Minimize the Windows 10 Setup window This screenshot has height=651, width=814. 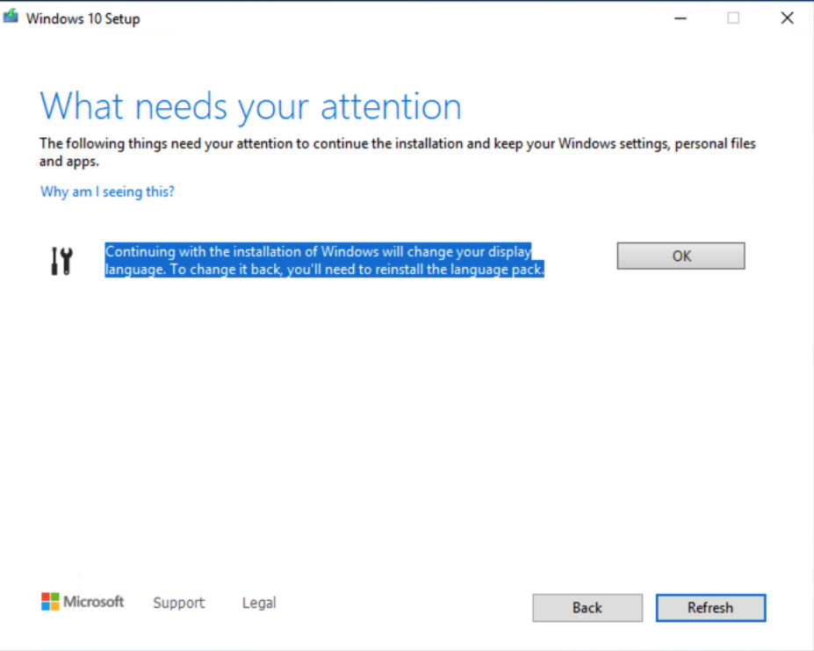[680, 18]
